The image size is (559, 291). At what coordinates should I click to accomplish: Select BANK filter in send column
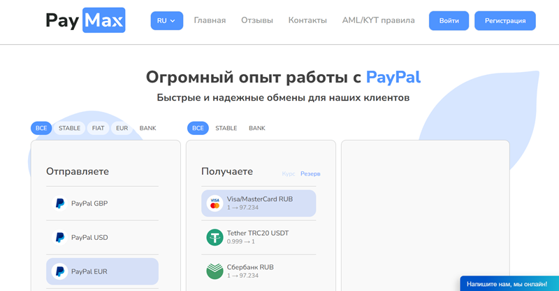click(x=148, y=128)
